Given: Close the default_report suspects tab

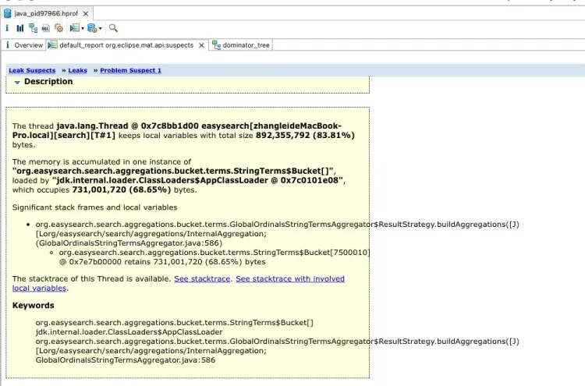Looking at the screenshot, I should (201, 45).
